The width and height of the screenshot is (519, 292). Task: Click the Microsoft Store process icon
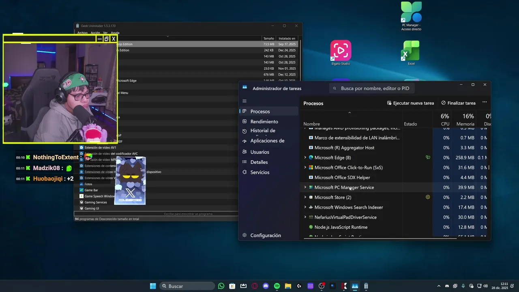tap(311, 197)
